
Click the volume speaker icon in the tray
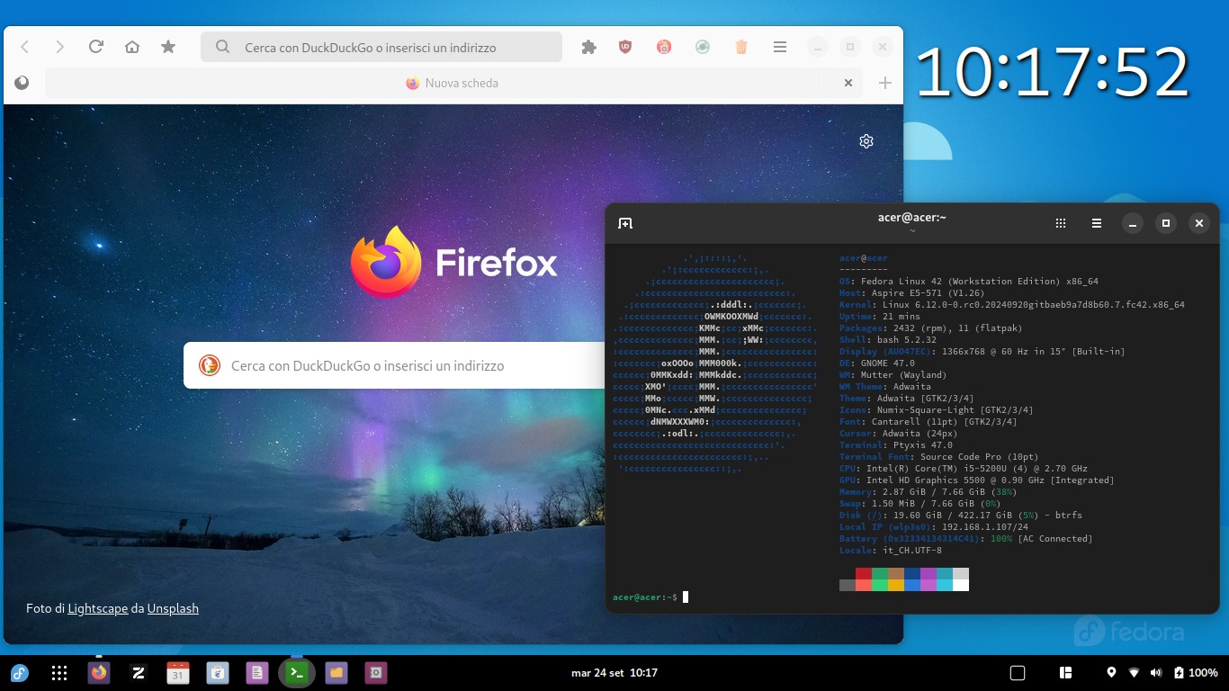click(1156, 673)
